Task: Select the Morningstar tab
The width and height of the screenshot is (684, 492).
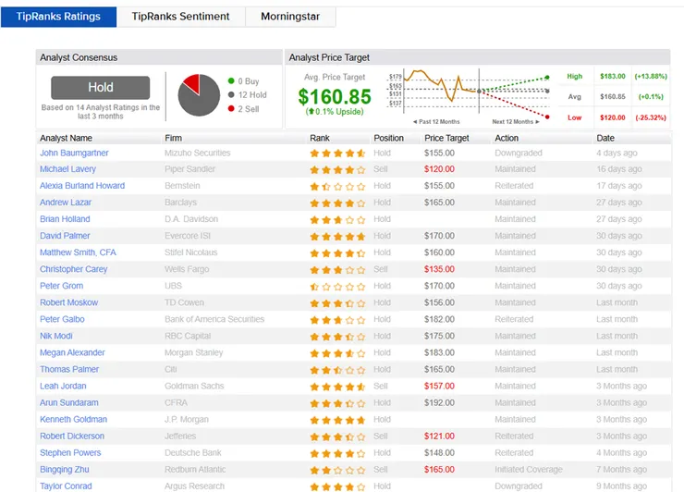Action: coord(290,17)
